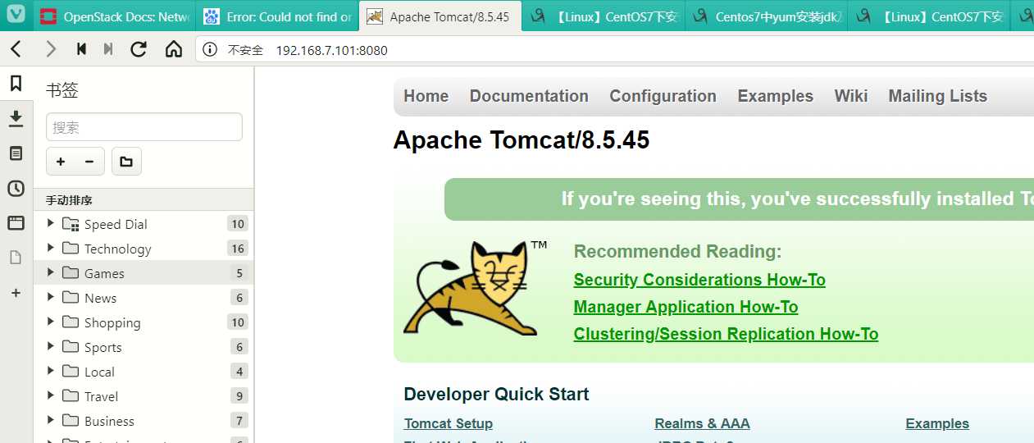Viewport: 1034px width, 443px height.
Task: Create a new bookmark folder
Action: click(126, 162)
